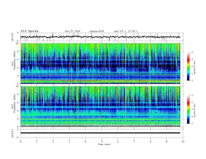The width and height of the screenshot is (206, 159).
Task: Click the "-7" label on ch.2 colorbar
Action: coord(192,123)
